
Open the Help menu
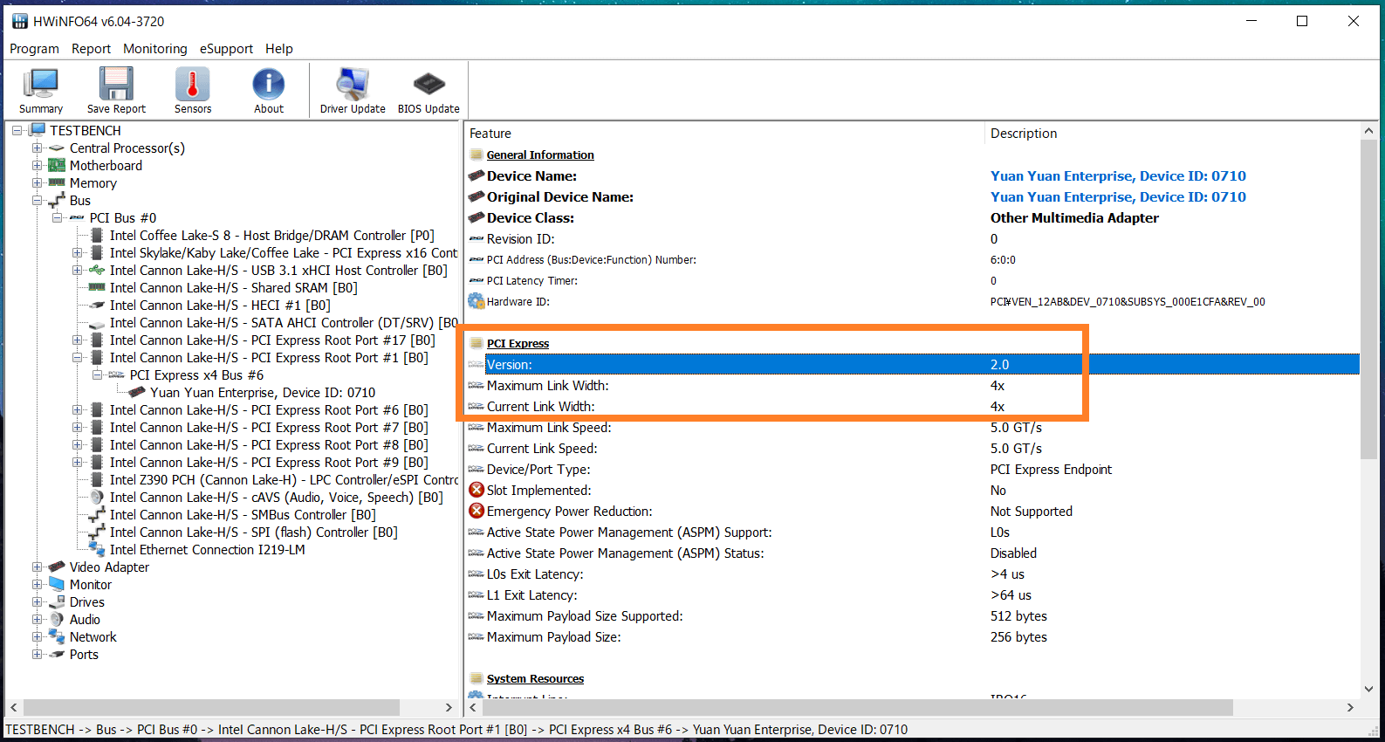(279, 49)
